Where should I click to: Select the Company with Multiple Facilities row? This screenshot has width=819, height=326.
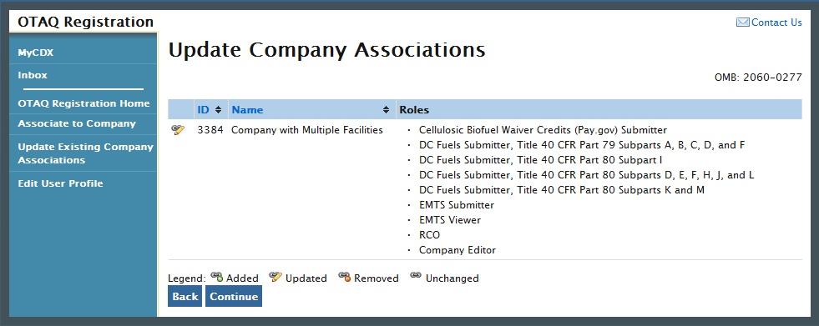click(485, 190)
